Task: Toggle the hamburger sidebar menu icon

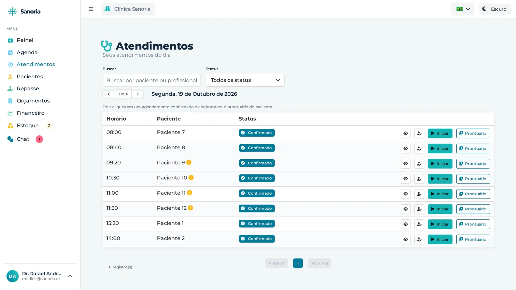Action: (91, 9)
